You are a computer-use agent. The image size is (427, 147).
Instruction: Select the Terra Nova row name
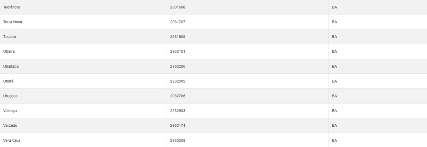click(13, 22)
